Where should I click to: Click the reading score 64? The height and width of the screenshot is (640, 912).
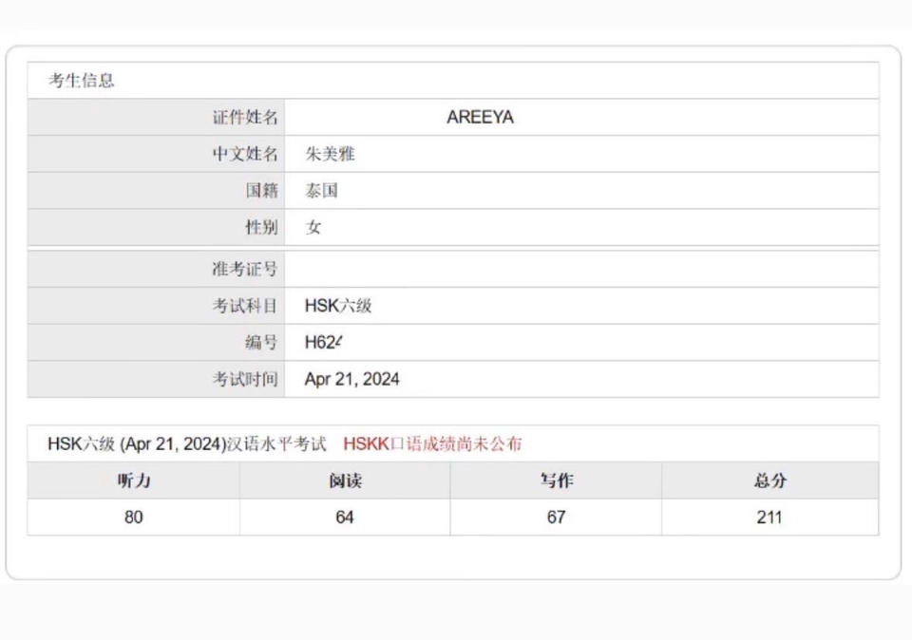pos(344,518)
